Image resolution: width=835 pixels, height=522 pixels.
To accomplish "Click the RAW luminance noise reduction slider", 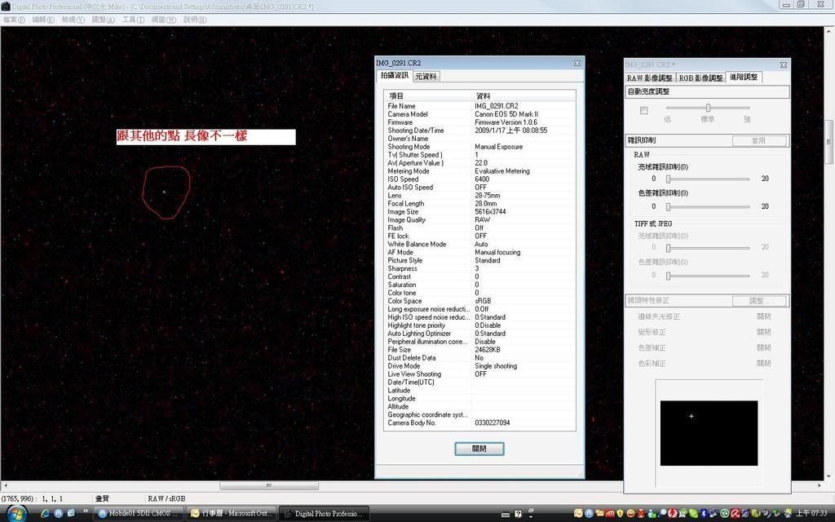I will (708, 179).
